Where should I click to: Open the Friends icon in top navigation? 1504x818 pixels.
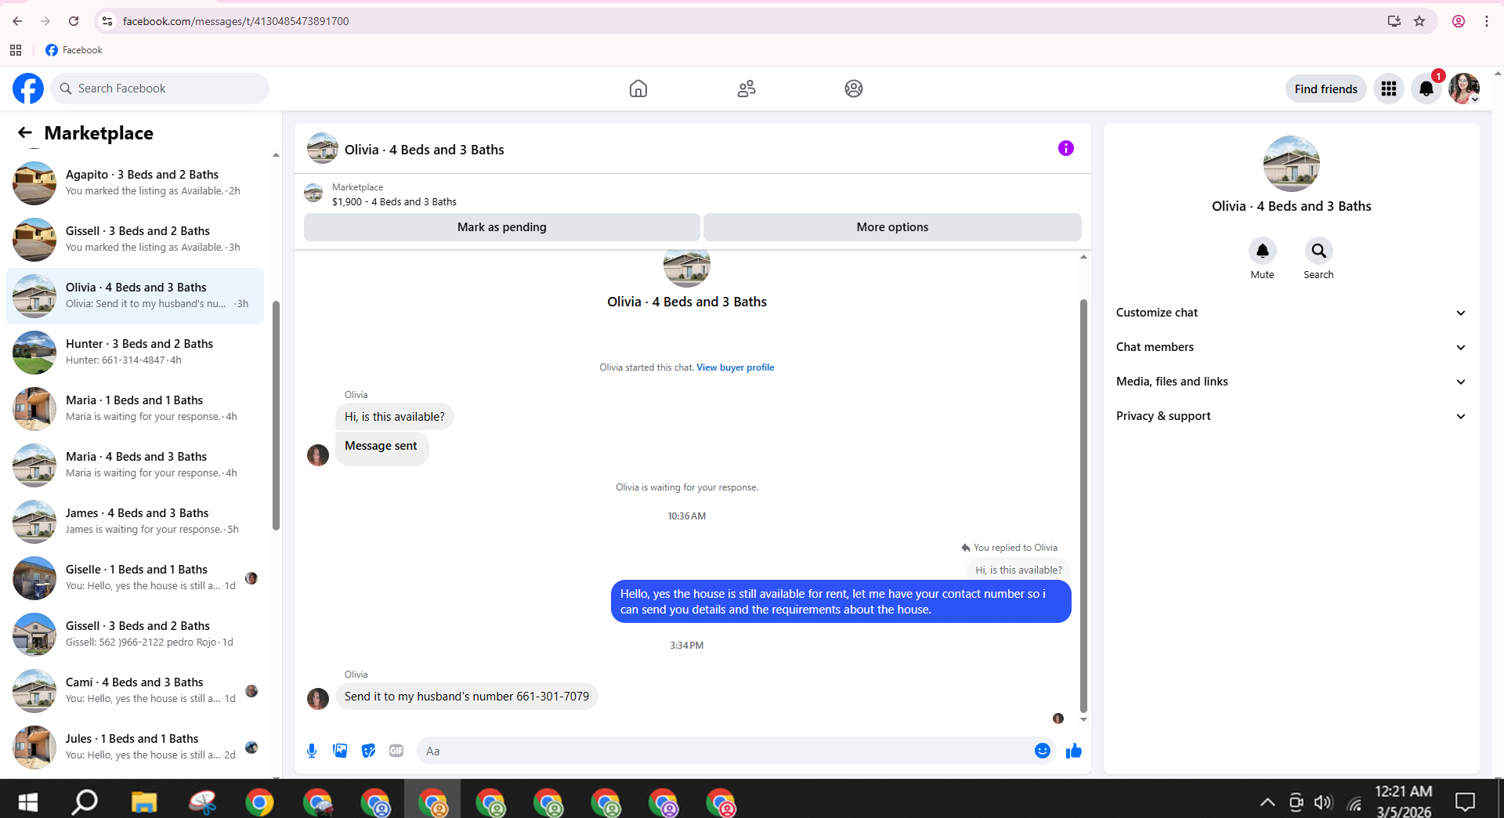point(747,89)
